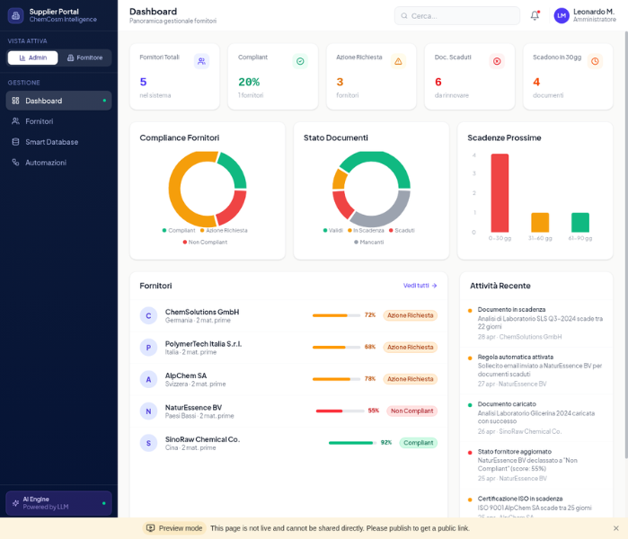628x539 pixels.
Task: Click the ChemSolutions GmbH avatar C
Action: click(x=148, y=315)
